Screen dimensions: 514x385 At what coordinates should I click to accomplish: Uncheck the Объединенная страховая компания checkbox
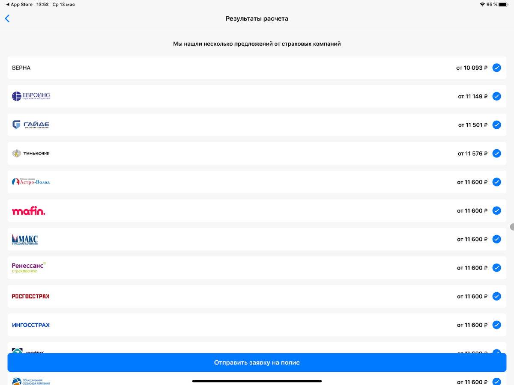[x=496, y=382]
